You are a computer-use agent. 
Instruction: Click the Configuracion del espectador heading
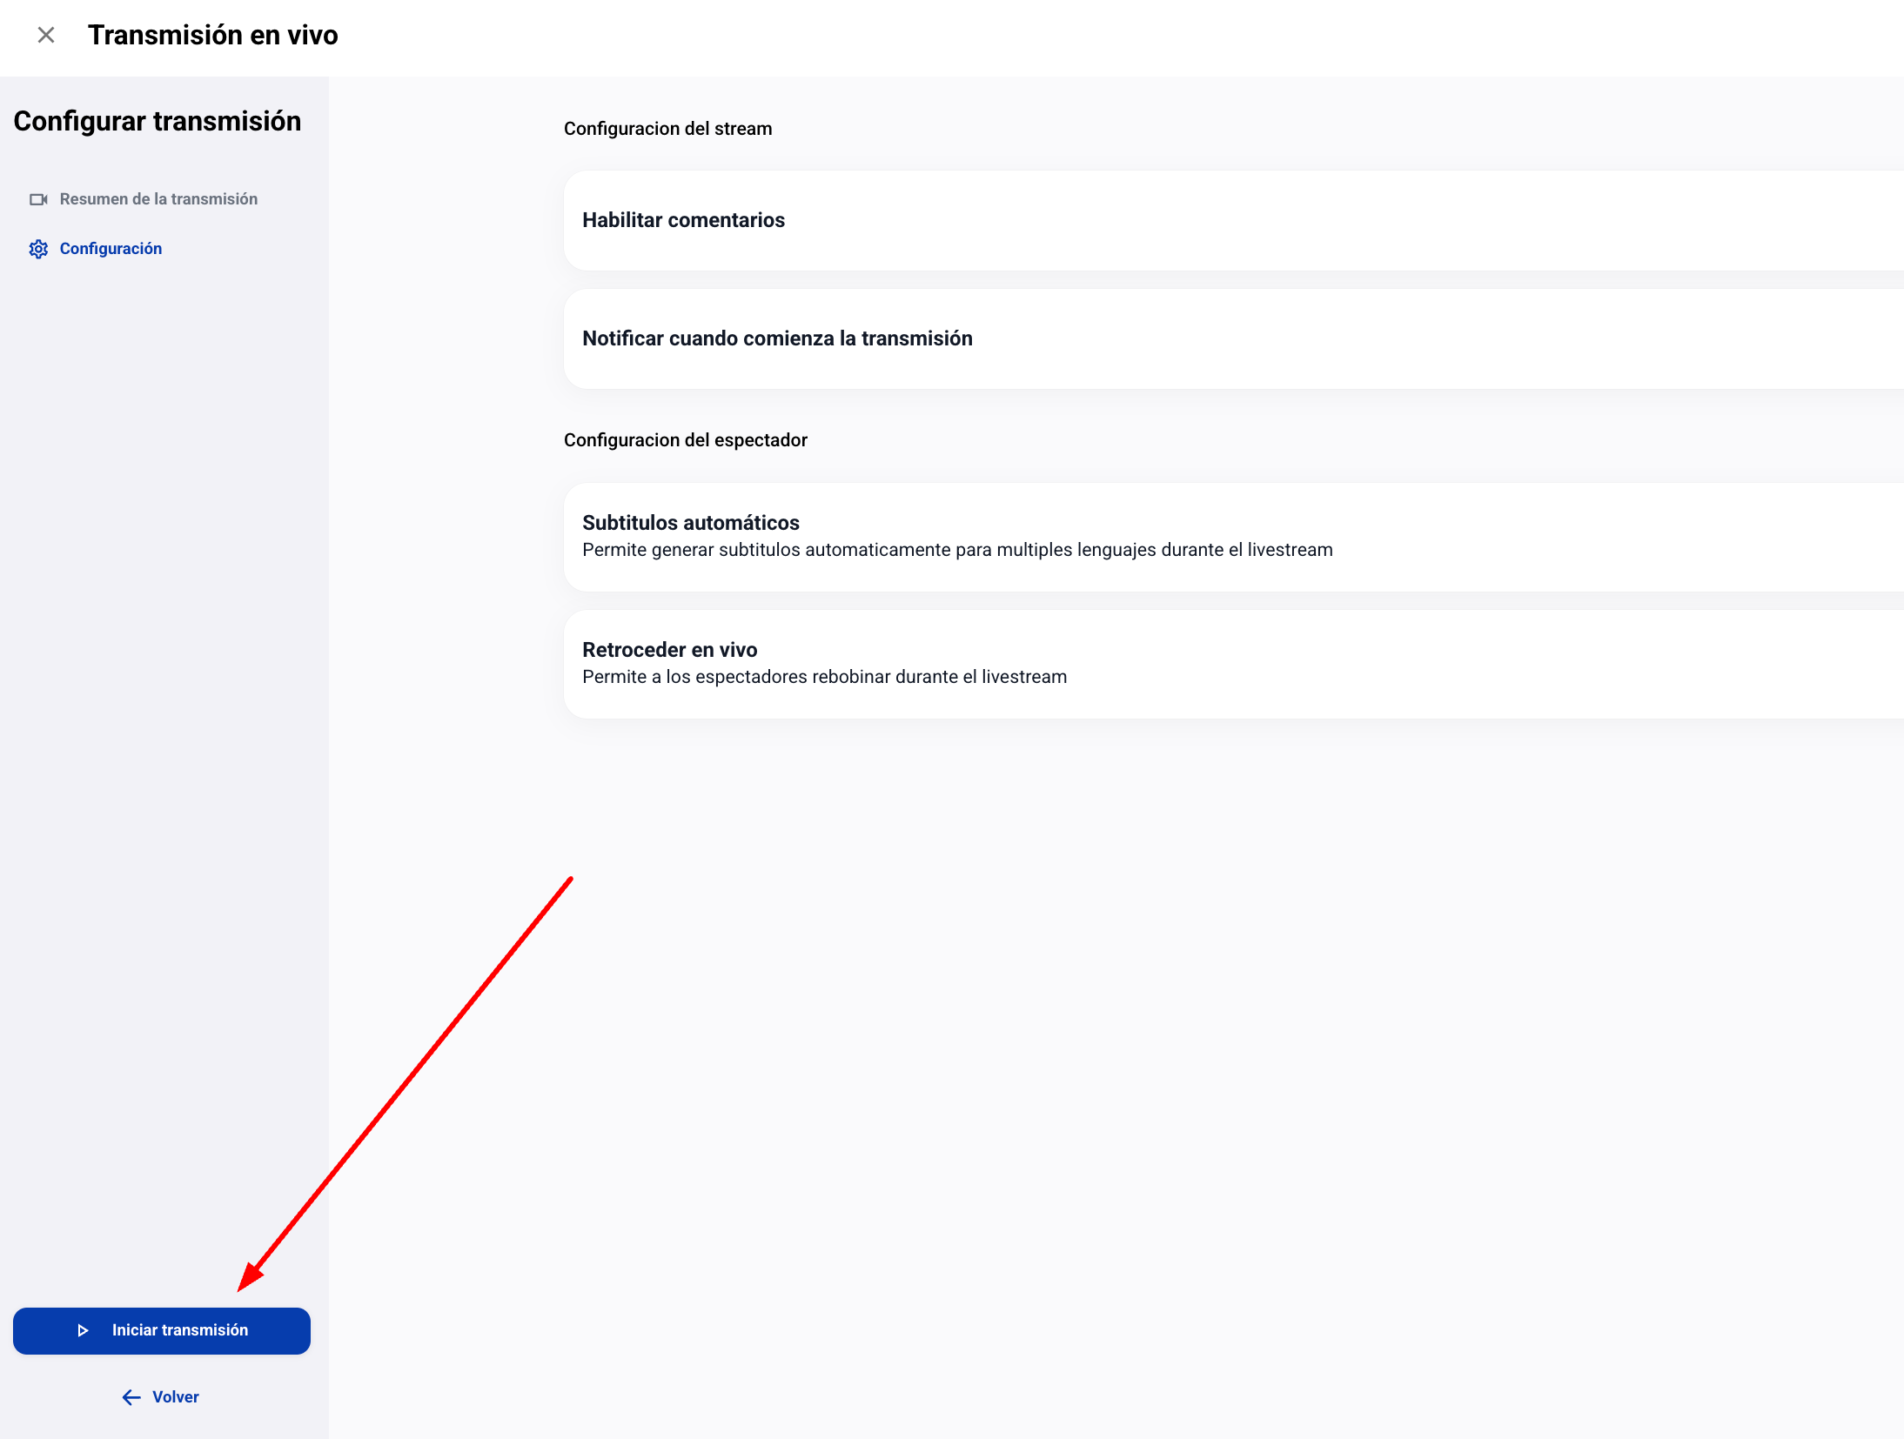685,440
